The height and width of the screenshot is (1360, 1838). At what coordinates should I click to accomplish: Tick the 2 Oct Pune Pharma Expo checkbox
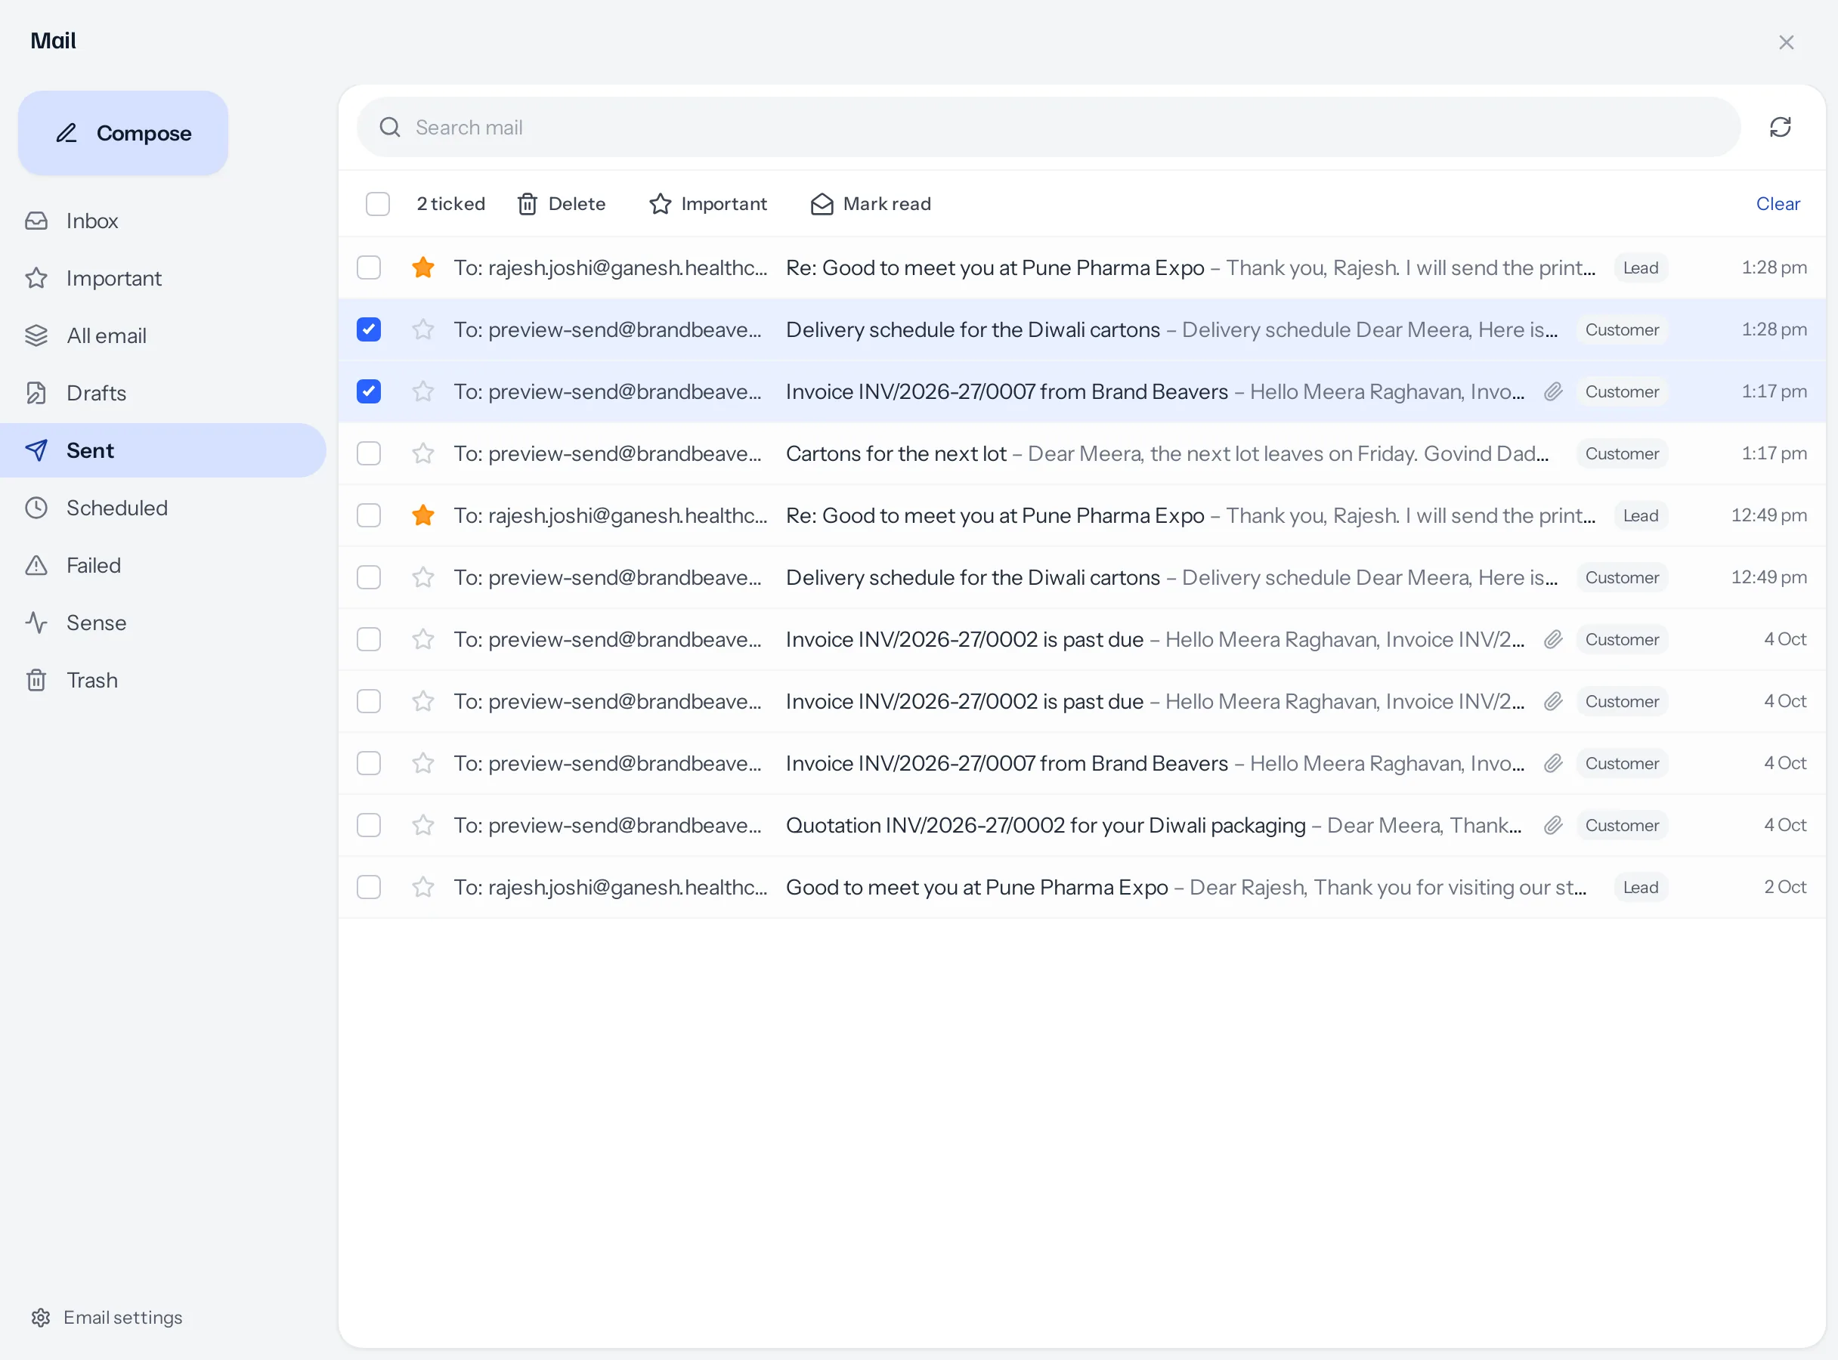(369, 888)
